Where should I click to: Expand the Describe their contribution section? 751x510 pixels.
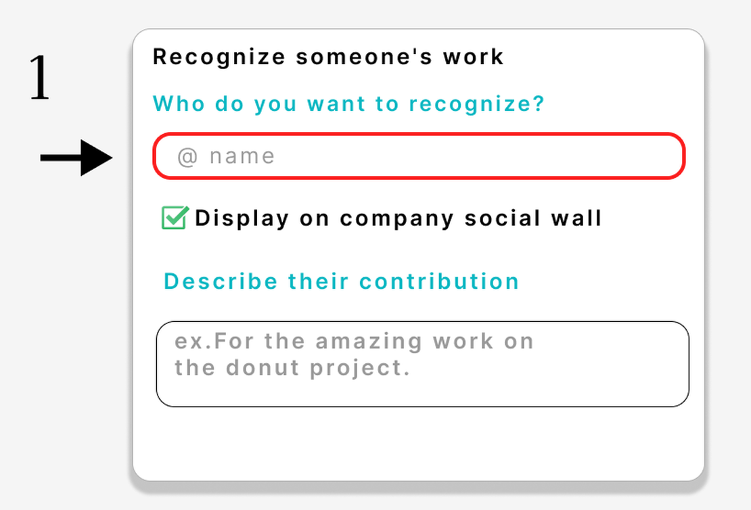(342, 281)
